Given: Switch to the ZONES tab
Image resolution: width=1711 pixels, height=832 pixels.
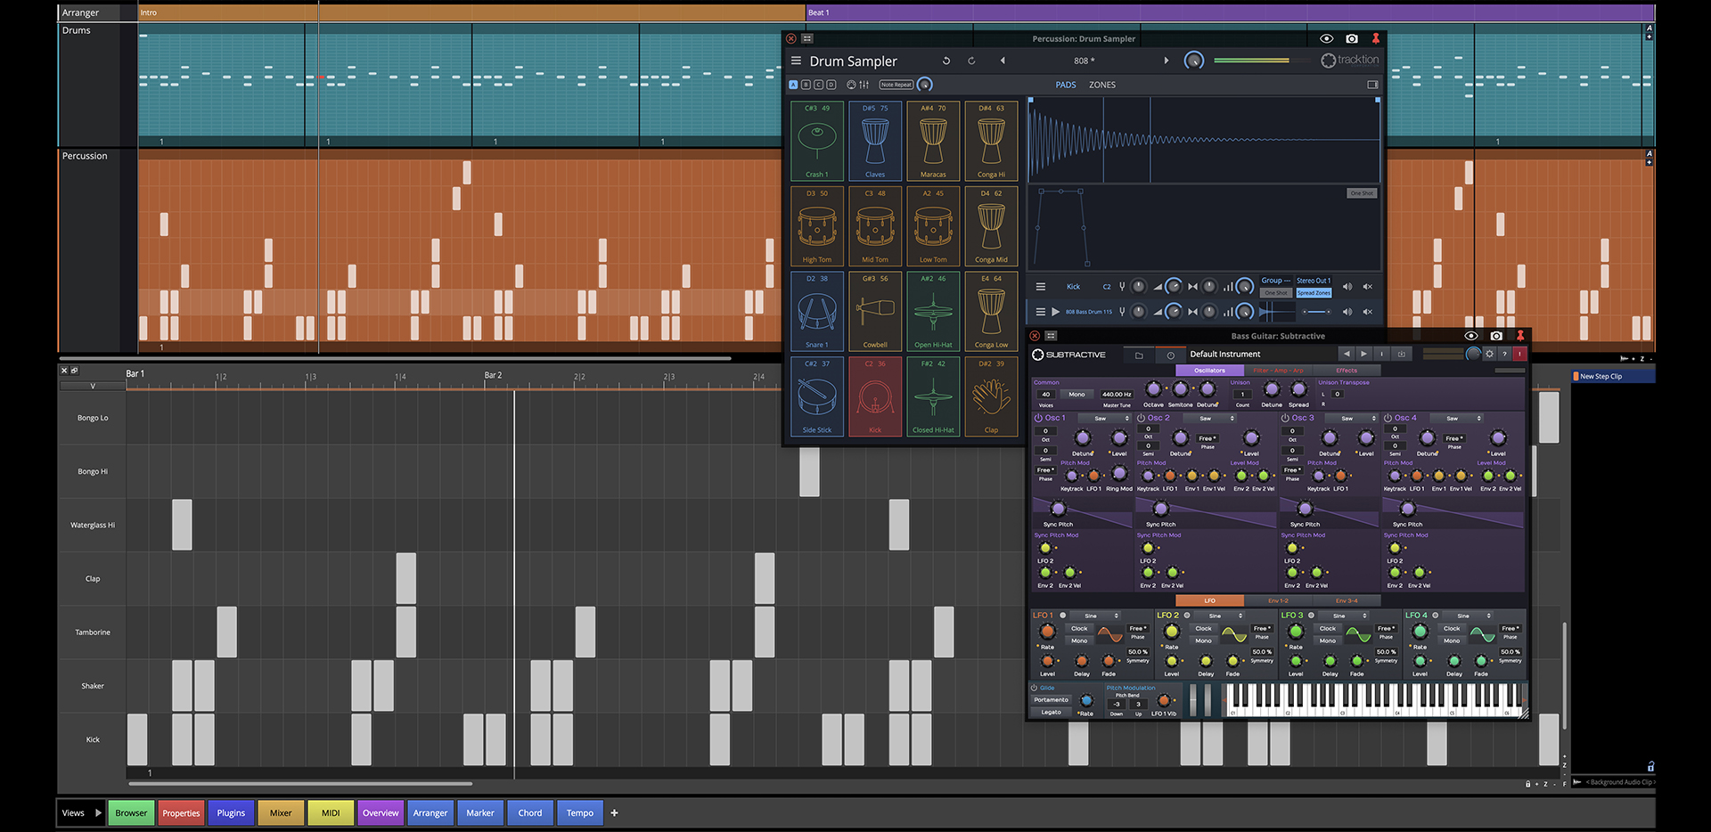Looking at the screenshot, I should click(x=1101, y=85).
